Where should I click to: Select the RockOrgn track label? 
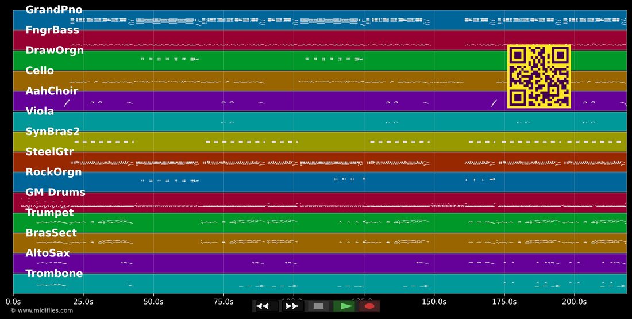point(53,172)
